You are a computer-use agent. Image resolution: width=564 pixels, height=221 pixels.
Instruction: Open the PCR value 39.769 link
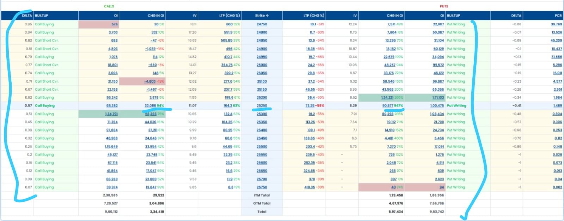click(x=556, y=24)
